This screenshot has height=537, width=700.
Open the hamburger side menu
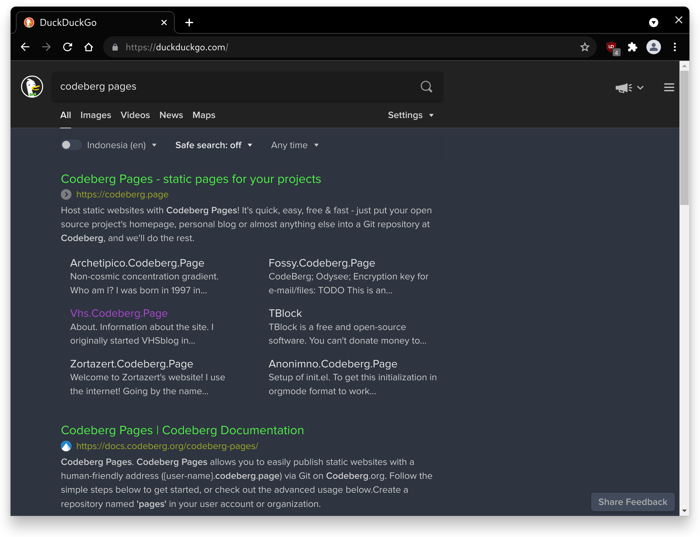(x=669, y=87)
